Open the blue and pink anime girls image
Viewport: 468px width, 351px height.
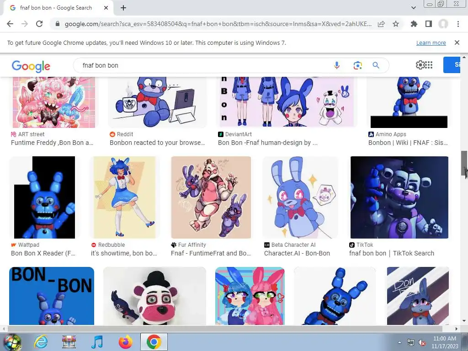(250, 296)
